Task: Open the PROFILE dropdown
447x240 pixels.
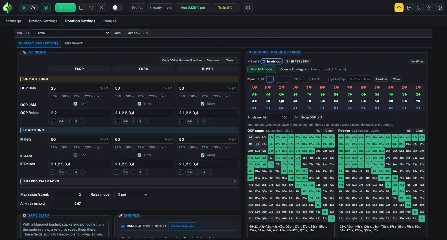Action: (x=71, y=33)
